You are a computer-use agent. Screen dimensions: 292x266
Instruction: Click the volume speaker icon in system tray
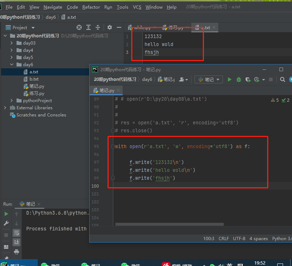221,265
